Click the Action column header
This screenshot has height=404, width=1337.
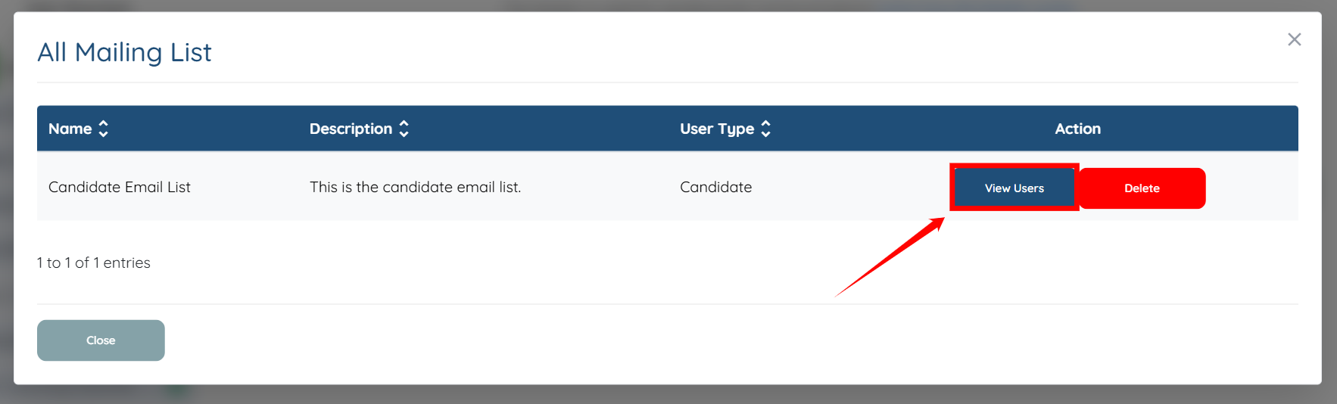click(x=1077, y=129)
